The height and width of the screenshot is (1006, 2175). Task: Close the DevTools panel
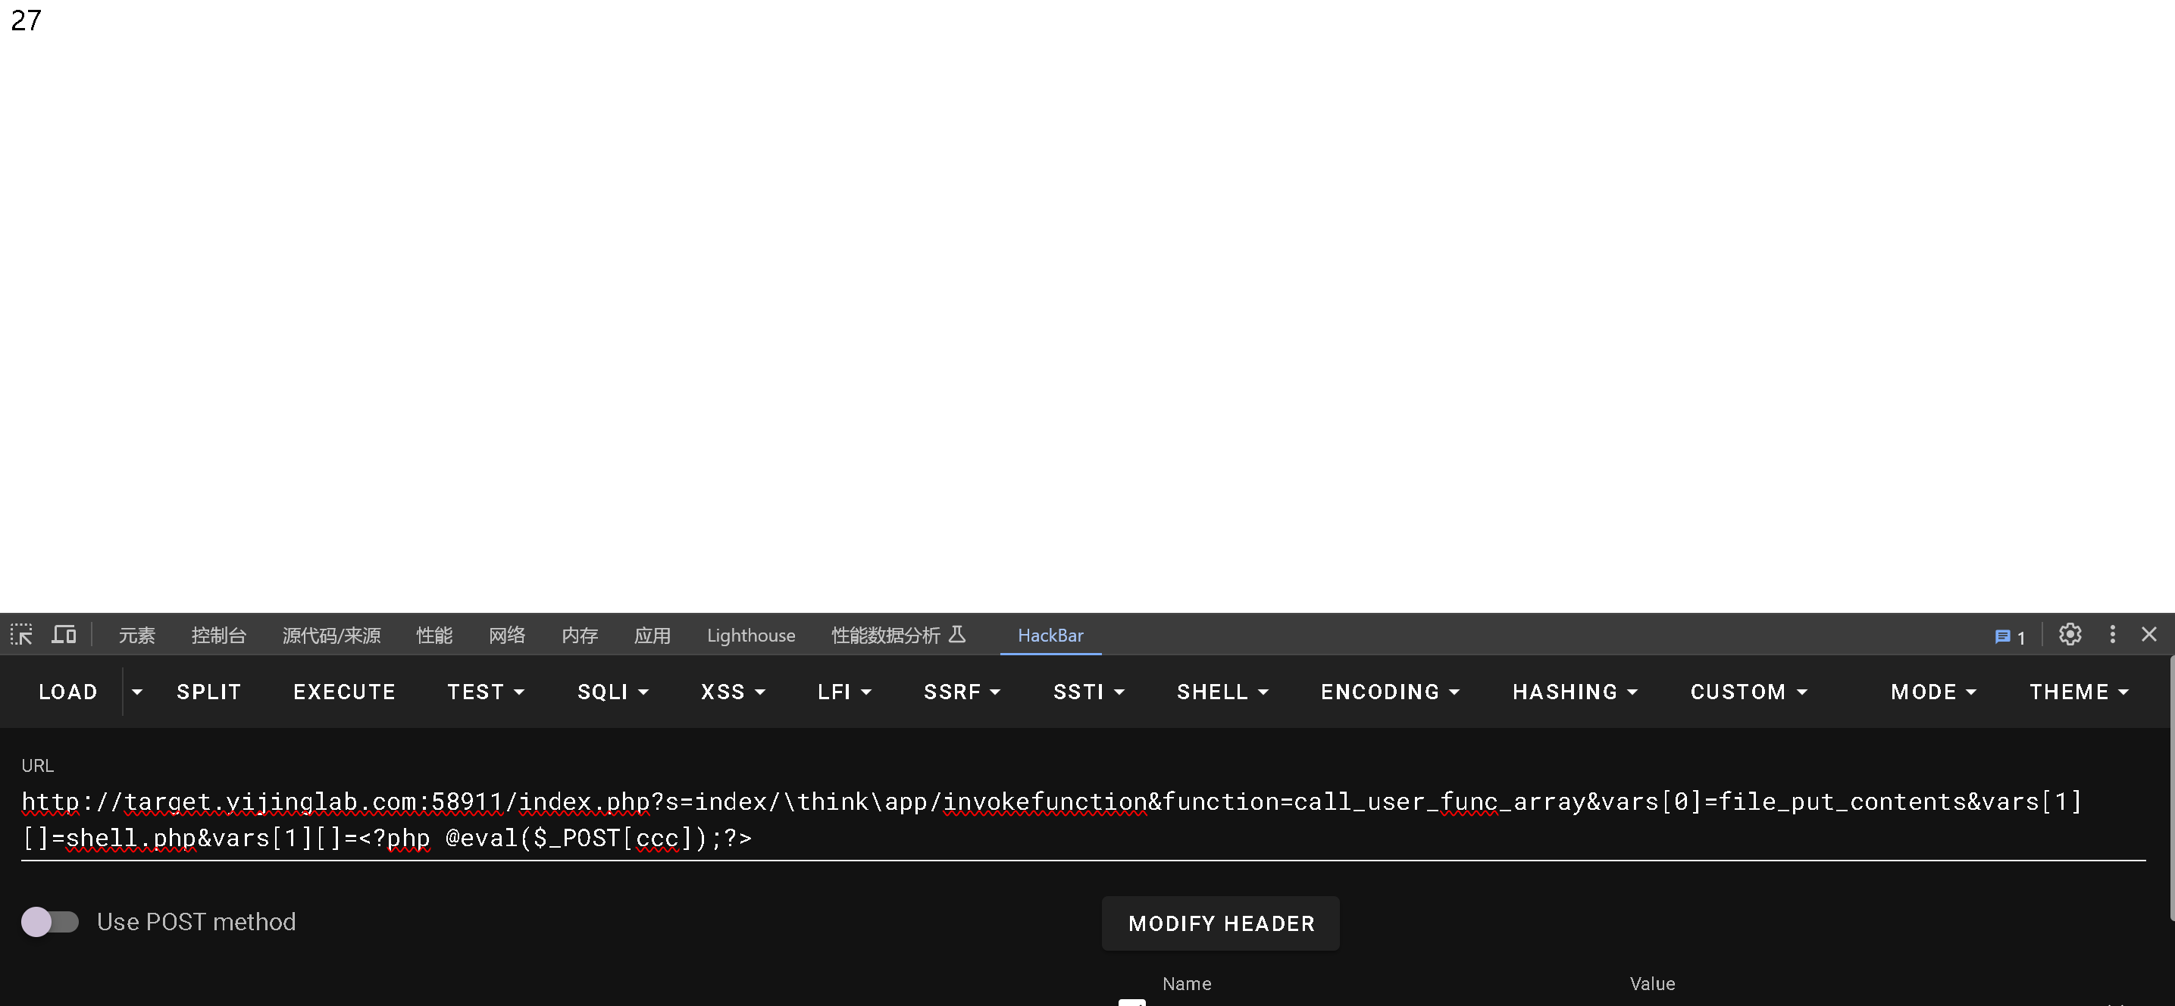click(x=2148, y=635)
